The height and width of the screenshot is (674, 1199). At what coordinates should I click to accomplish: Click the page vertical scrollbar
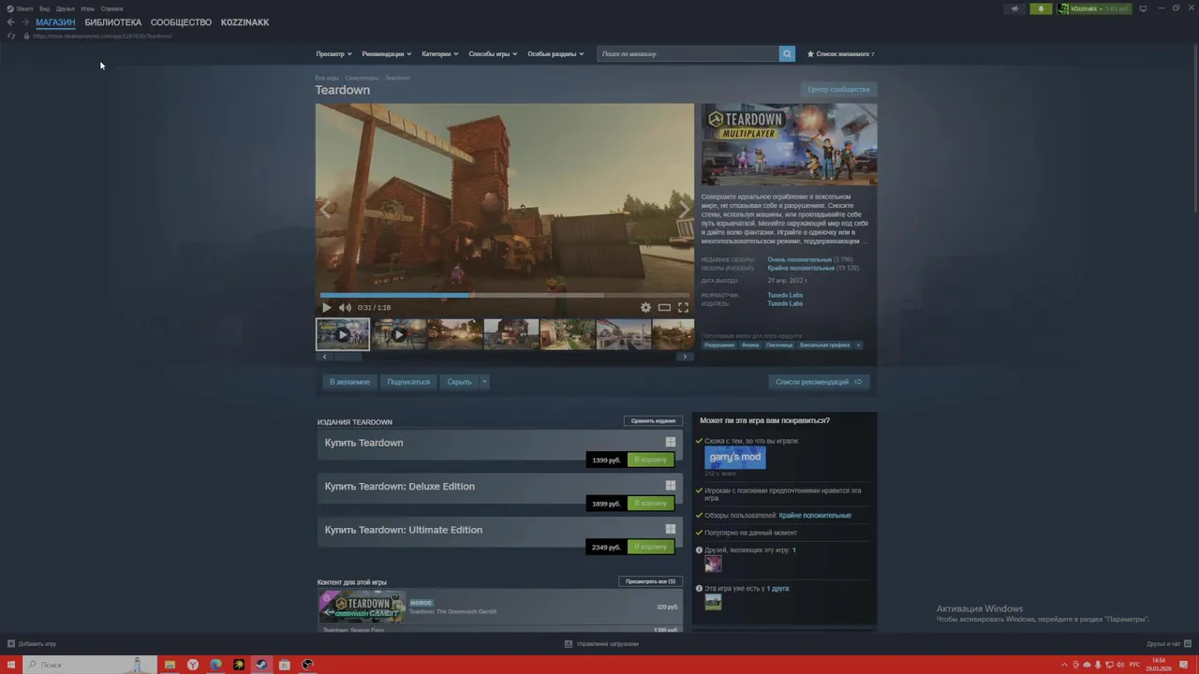[x=1194, y=131]
